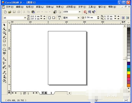Expand the undo history dropdown arrow
The width and height of the screenshot is (132, 103).
(42, 12)
